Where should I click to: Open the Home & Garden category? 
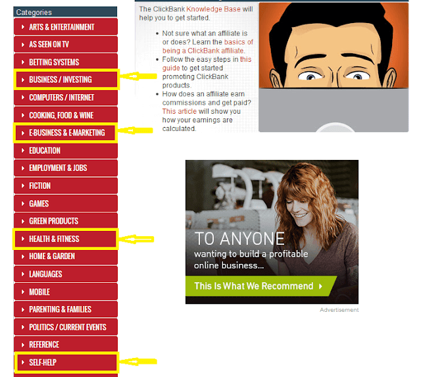66,257
